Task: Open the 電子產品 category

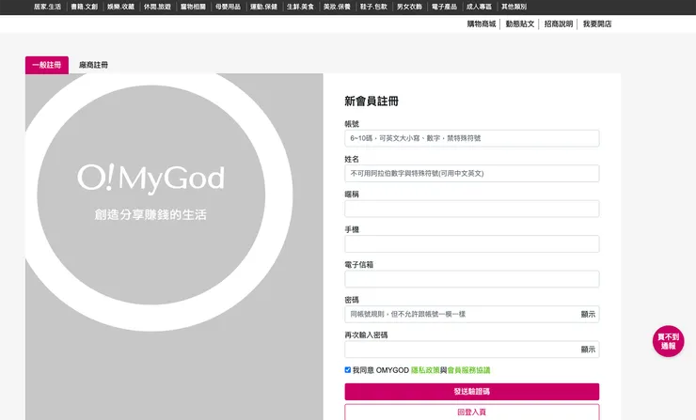Action: [444, 7]
